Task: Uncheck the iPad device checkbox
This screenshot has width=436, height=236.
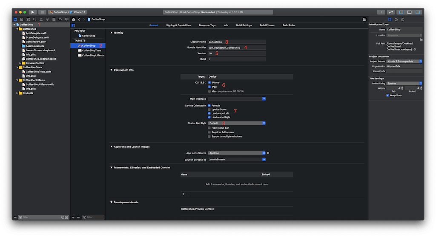Action: click(209, 87)
